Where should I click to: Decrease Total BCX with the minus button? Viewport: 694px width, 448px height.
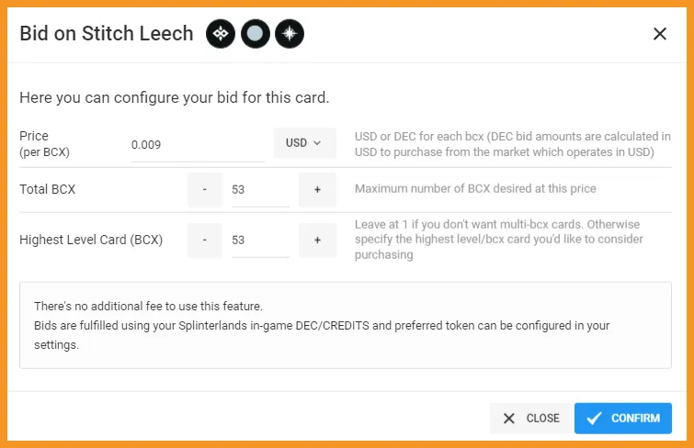(204, 190)
